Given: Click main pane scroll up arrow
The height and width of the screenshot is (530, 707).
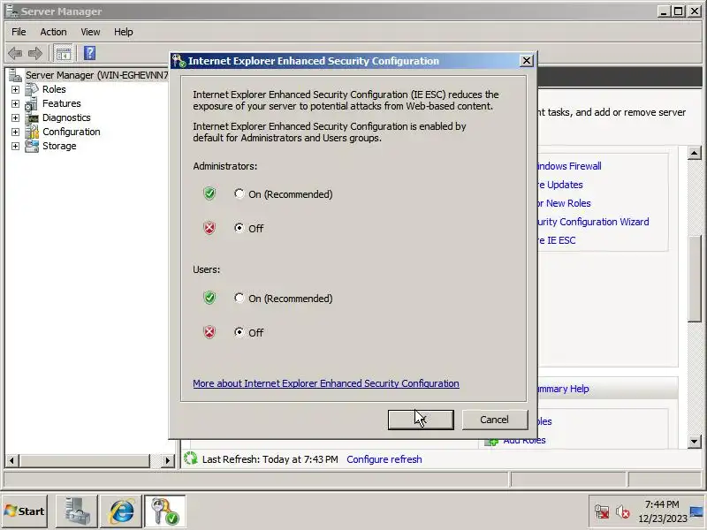Looking at the screenshot, I should 695,153.
